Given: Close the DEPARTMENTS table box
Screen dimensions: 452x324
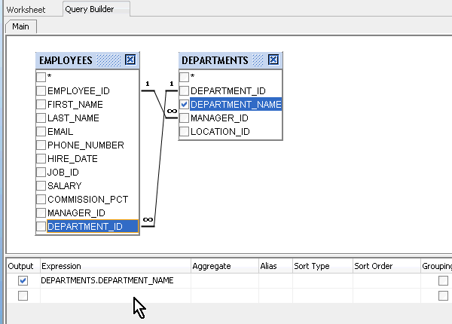Looking at the screenshot, I should tap(273, 60).
